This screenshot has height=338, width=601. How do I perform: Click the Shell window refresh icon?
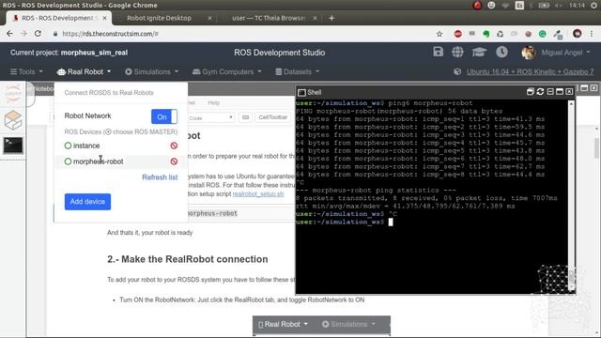540,92
